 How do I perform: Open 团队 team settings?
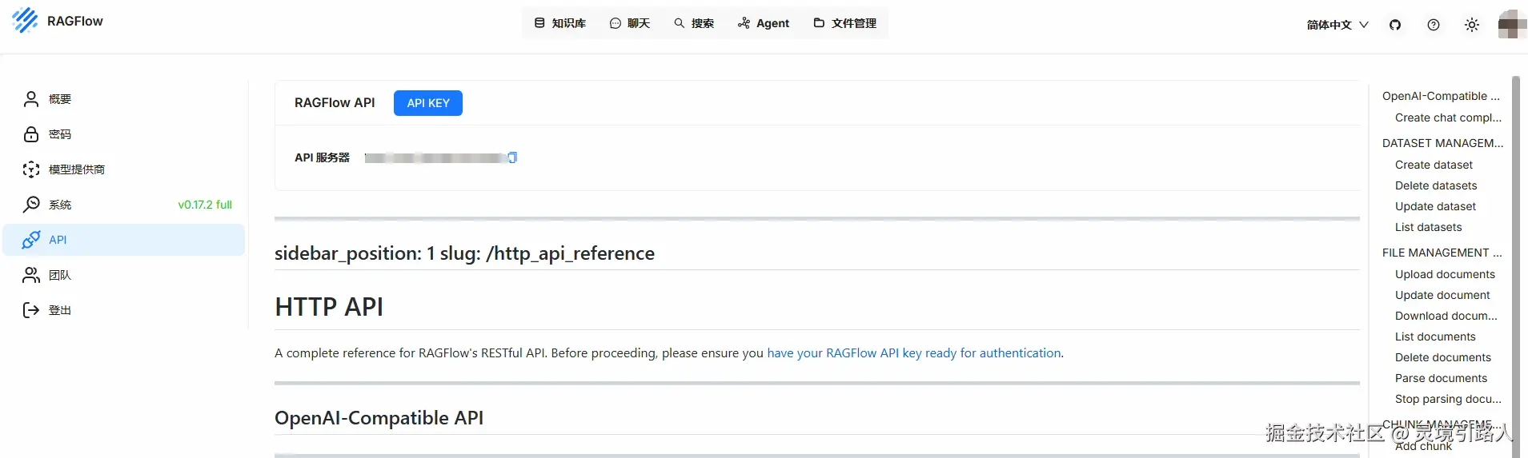point(124,275)
